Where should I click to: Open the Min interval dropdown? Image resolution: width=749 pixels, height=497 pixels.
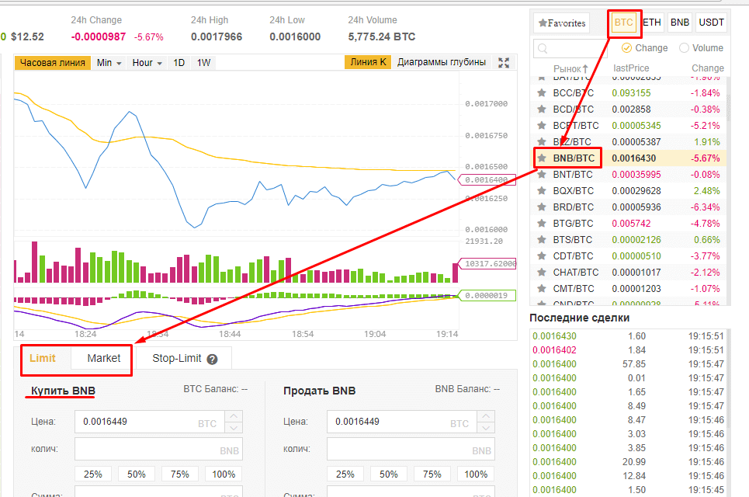pyautogui.click(x=109, y=63)
